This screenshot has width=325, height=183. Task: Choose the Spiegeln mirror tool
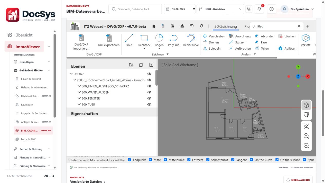212,49
